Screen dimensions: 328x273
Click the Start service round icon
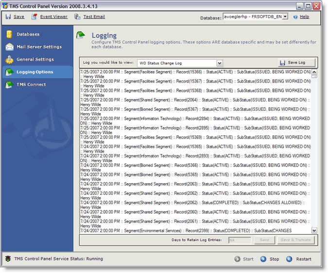click(x=237, y=259)
